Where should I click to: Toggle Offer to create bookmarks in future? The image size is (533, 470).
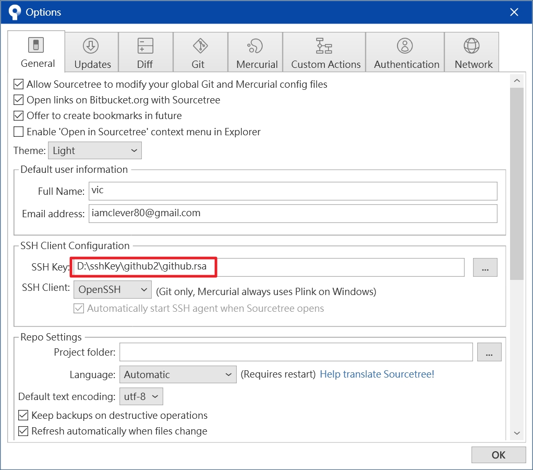point(18,116)
